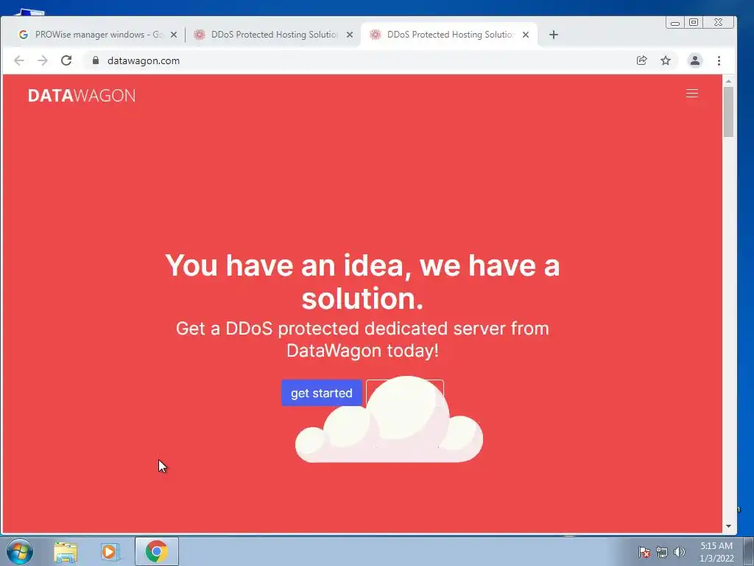
Task: Open the Chrome profile avatar
Action: pyautogui.click(x=695, y=60)
